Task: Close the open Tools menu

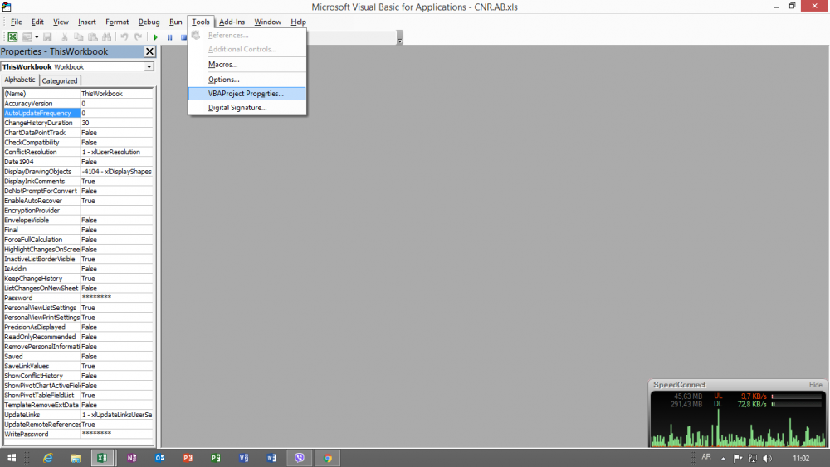Action: [201, 22]
